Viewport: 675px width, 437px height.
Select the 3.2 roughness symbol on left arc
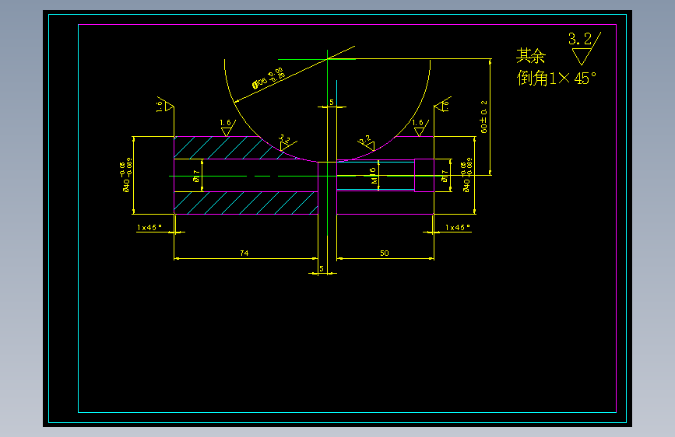coord(287,143)
